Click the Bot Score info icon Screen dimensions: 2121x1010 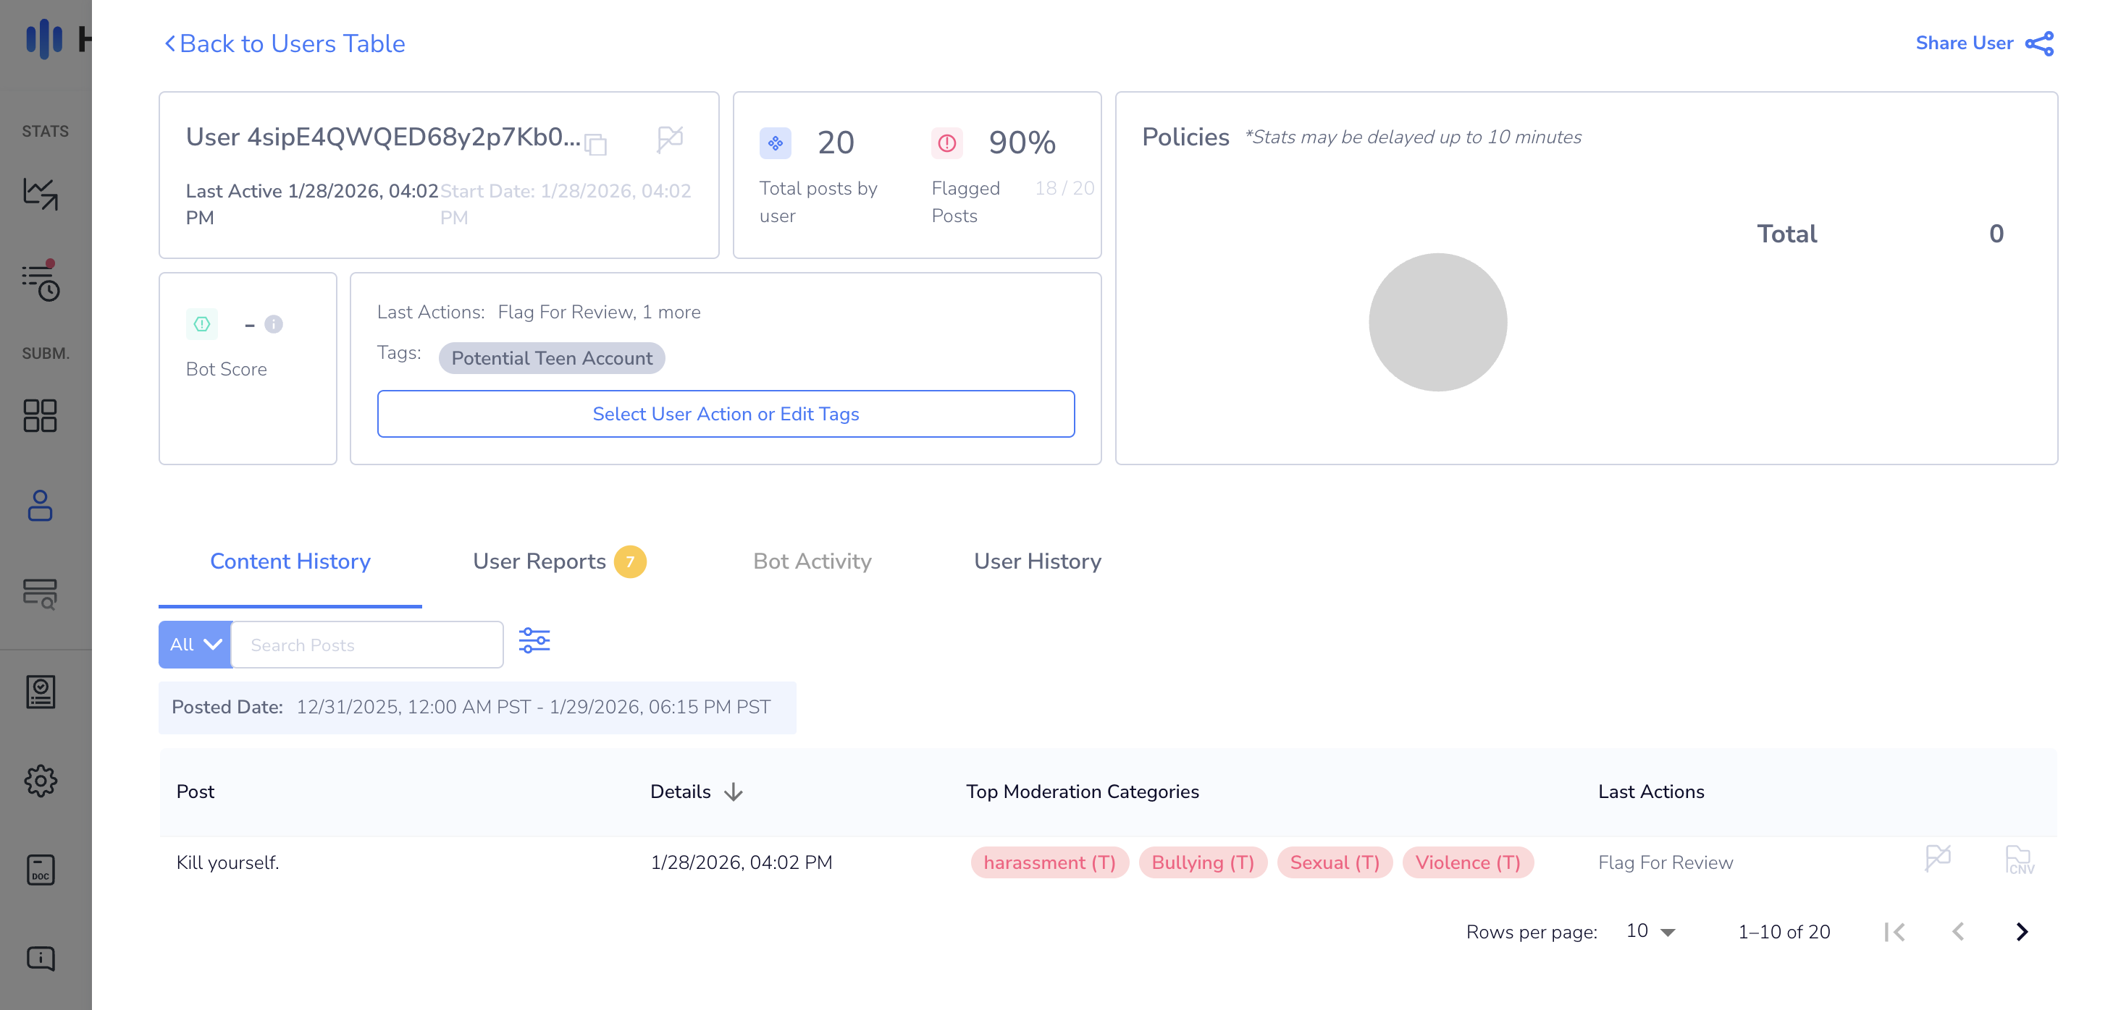(x=273, y=324)
